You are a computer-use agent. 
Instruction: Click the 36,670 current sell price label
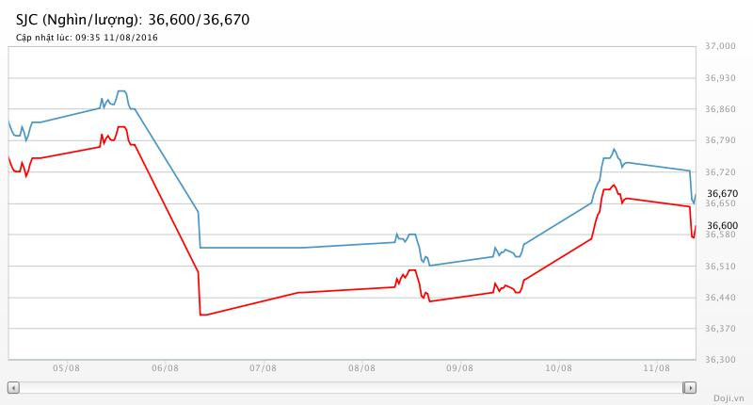pos(722,193)
